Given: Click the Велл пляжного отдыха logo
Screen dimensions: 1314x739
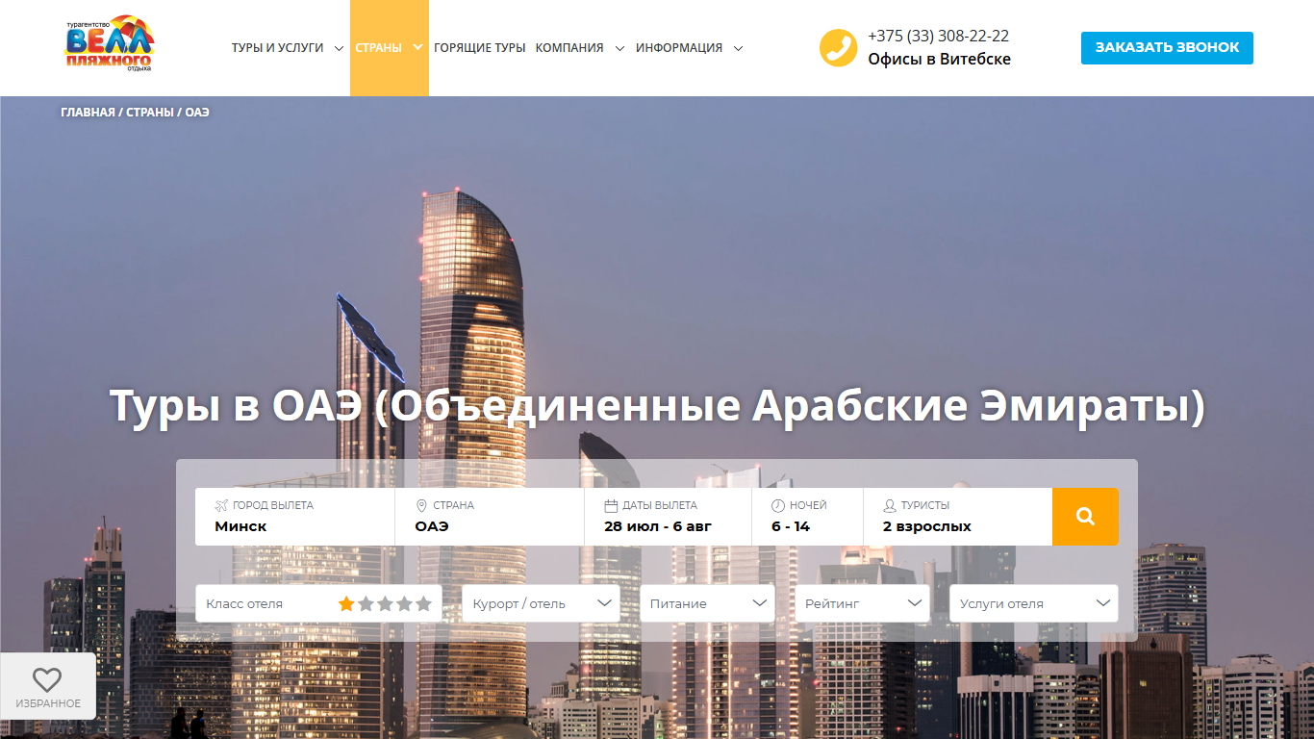Looking at the screenshot, I should [110, 43].
